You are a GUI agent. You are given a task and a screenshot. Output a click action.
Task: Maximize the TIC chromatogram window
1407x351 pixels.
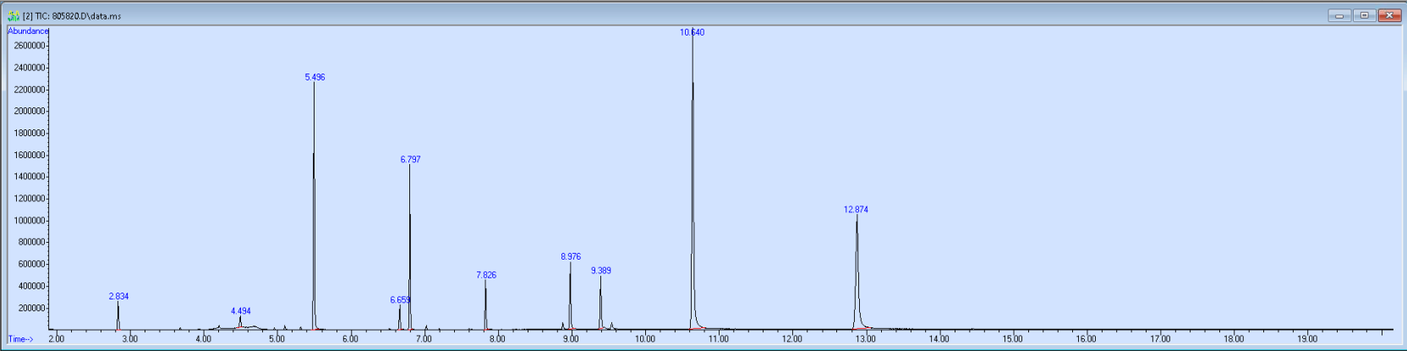point(1364,15)
